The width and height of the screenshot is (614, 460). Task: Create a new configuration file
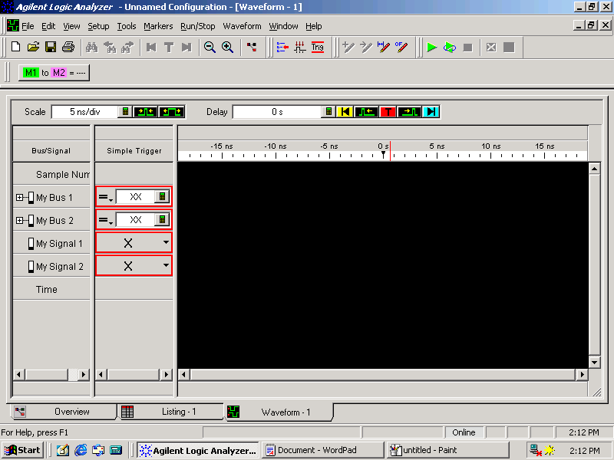[15, 48]
